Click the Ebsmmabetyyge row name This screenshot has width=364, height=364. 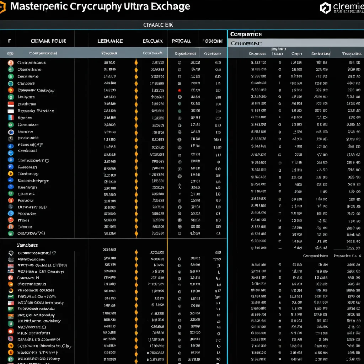[x=33, y=181]
